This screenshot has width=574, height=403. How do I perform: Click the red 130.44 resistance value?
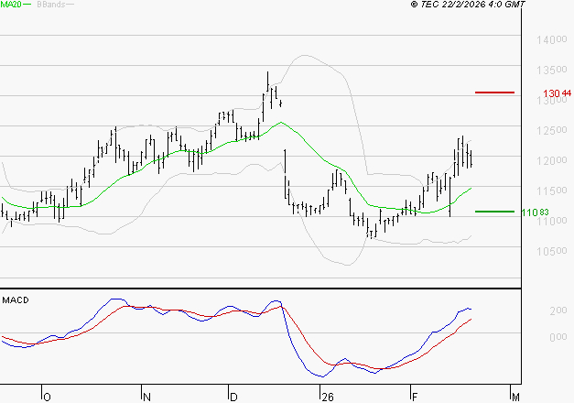[557, 93]
